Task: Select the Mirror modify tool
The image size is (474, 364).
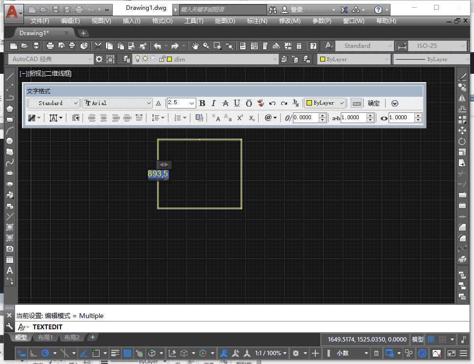Action: [462, 98]
